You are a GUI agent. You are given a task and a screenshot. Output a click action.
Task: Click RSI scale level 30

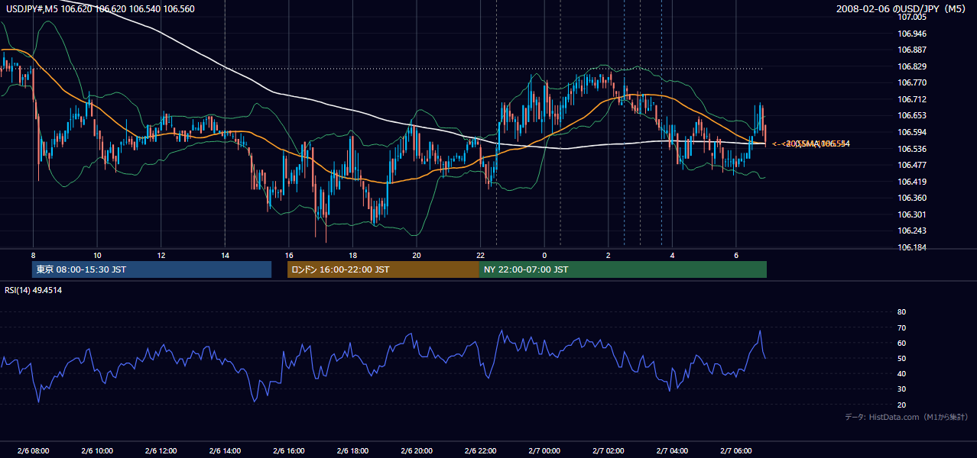pyautogui.click(x=901, y=389)
